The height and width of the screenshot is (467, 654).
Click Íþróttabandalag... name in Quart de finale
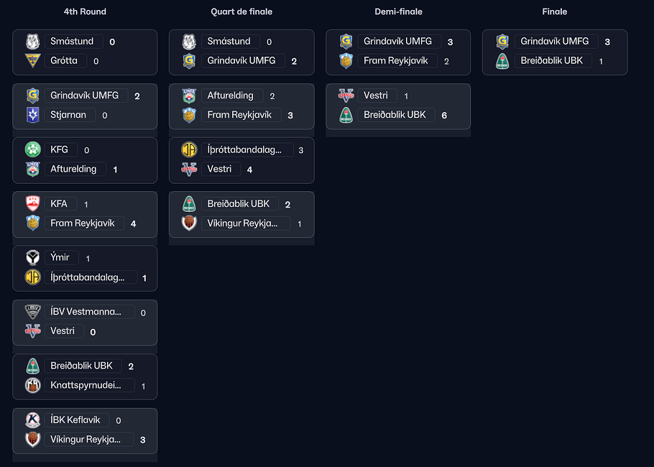tap(244, 149)
